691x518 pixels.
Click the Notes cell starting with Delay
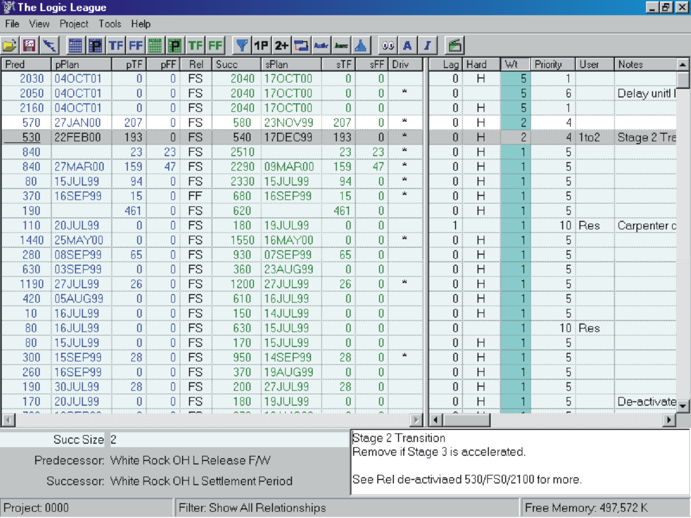645,93
